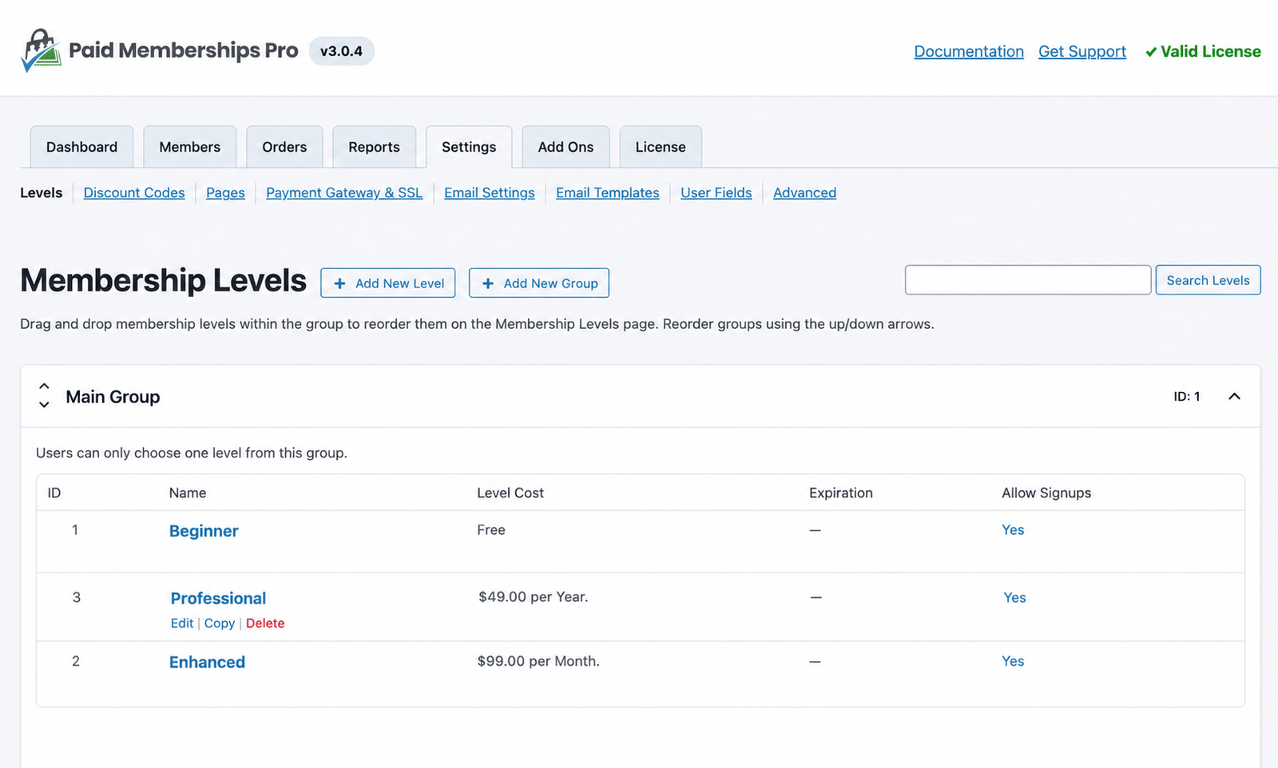Click the Main Group title
The height and width of the screenshot is (768, 1278).
click(x=113, y=397)
